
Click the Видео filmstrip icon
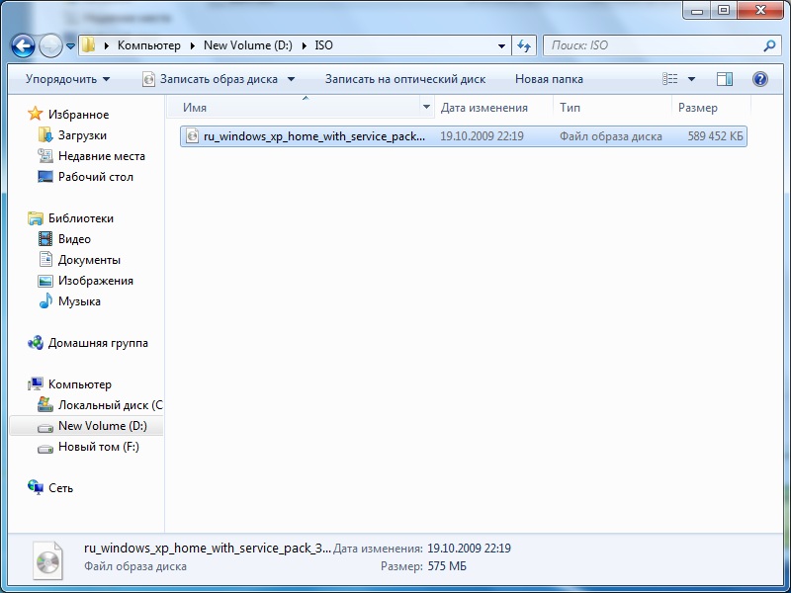pos(45,238)
